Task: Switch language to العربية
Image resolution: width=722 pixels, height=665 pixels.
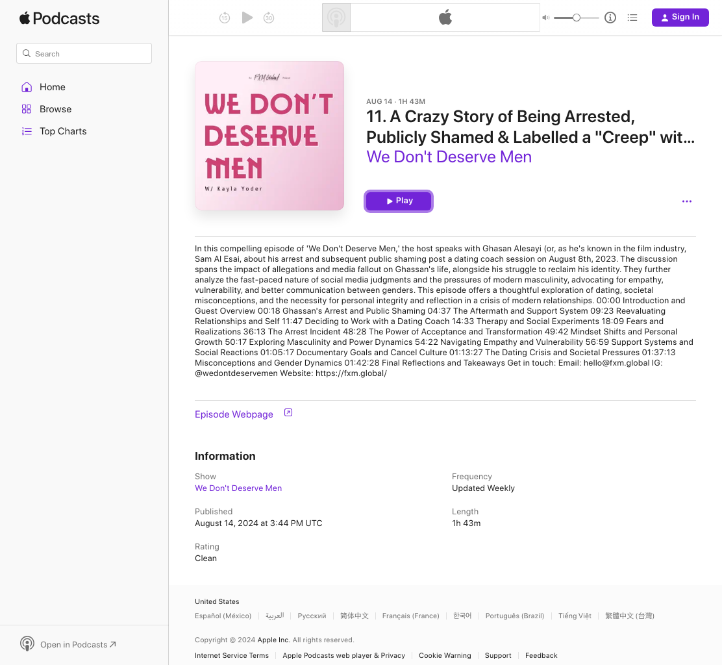Action: point(275,616)
